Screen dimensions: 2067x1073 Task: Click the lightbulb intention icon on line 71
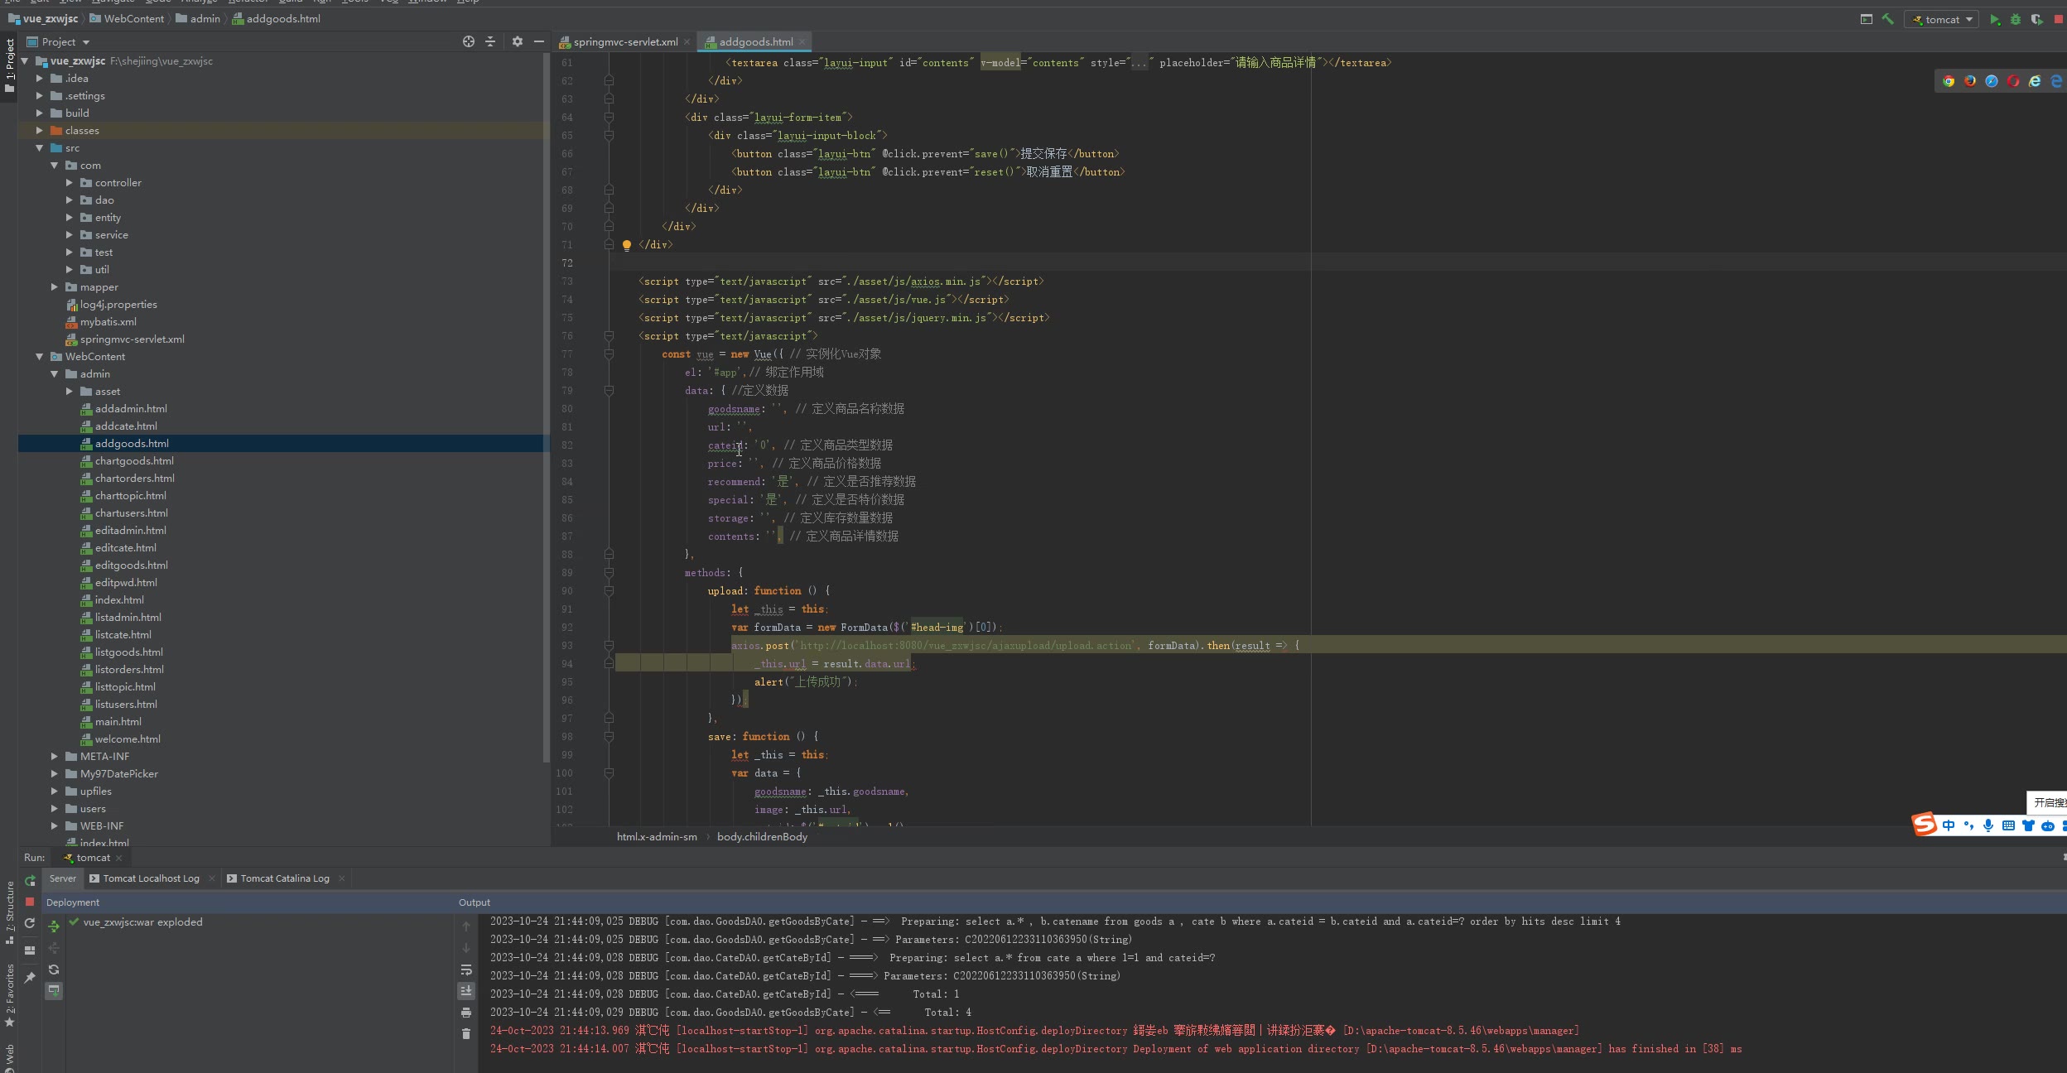[x=627, y=245]
